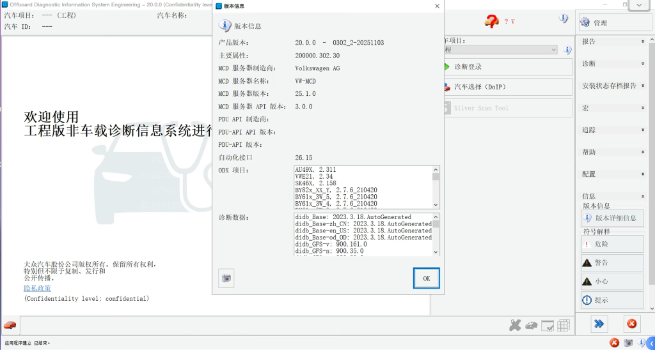The height and width of the screenshot is (350, 655).
Task: Click the info bubble beside the 版本信息 heading
Action: 225,26
